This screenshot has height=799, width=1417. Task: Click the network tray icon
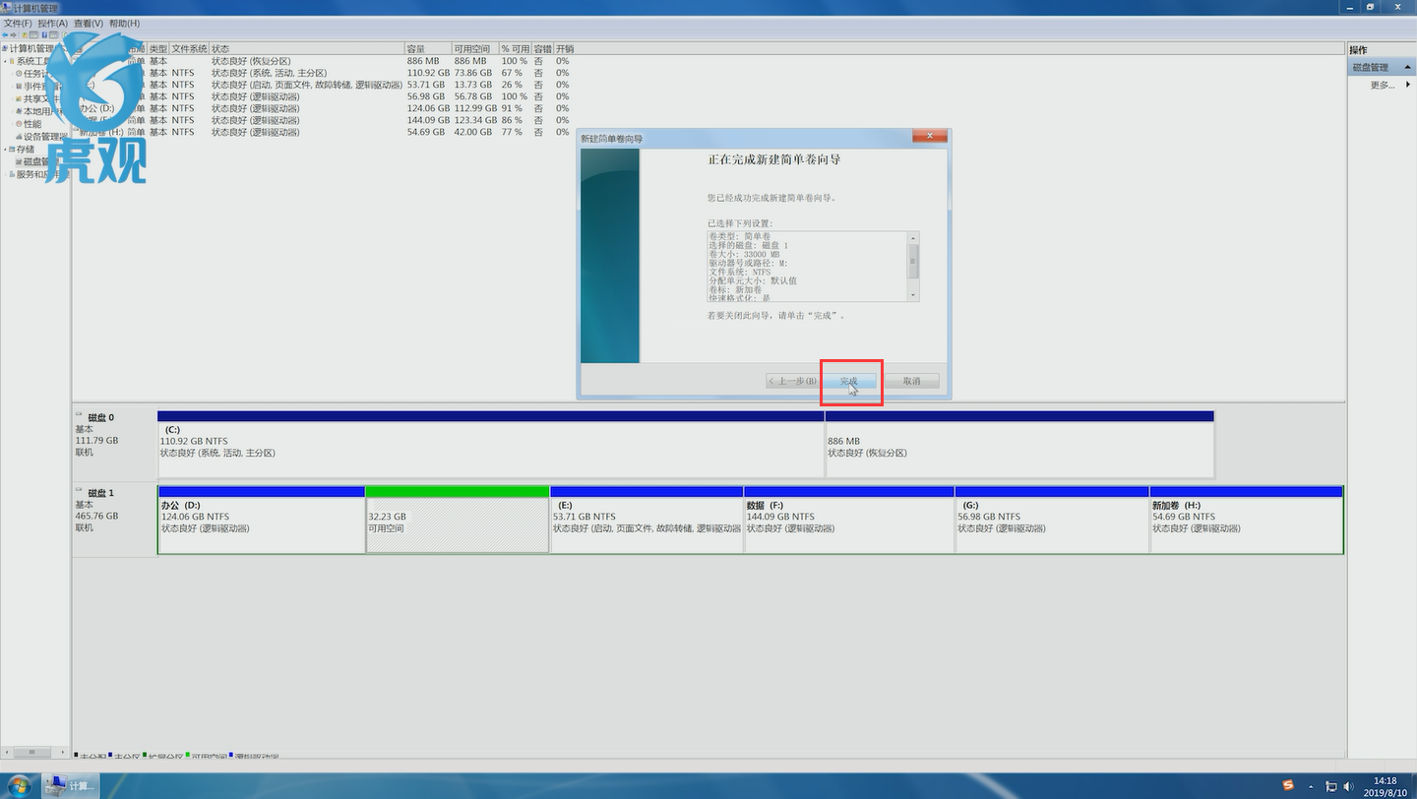(x=1331, y=786)
